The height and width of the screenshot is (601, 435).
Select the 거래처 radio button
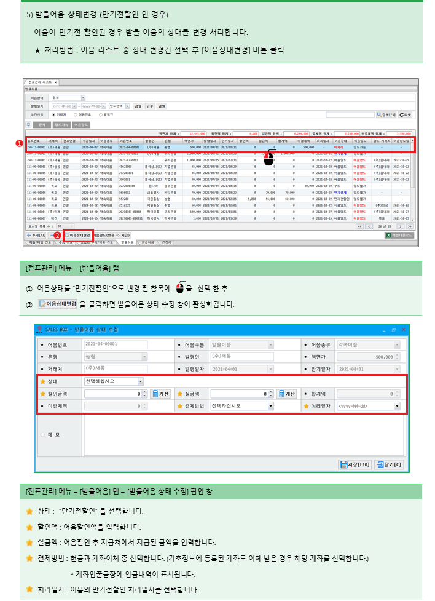[x=53, y=114]
